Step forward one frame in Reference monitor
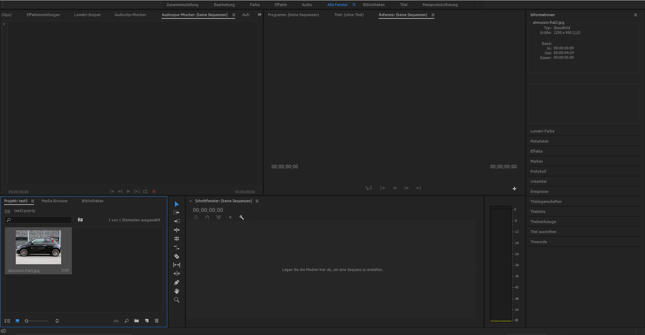This screenshot has width=645, height=335. [x=406, y=188]
